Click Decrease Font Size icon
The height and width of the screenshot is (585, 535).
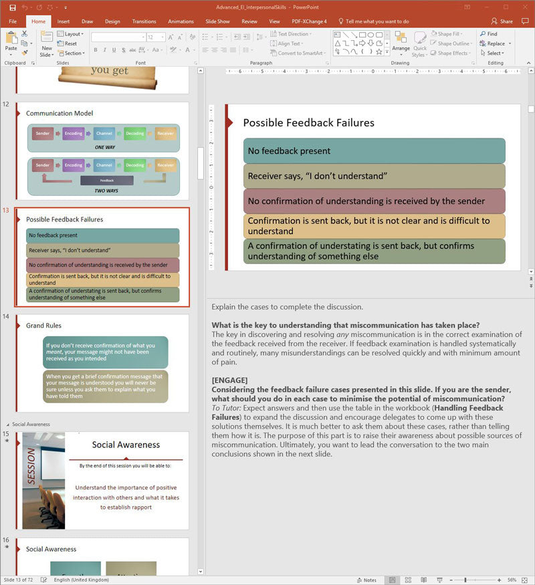click(x=180, y=37)
